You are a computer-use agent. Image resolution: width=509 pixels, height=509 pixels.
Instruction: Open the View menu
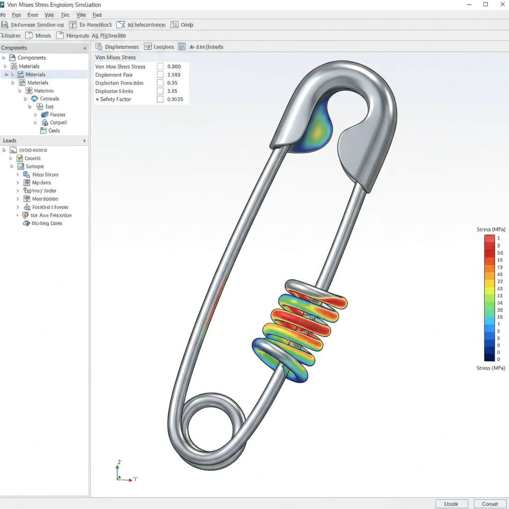click(x=81, y=14)
